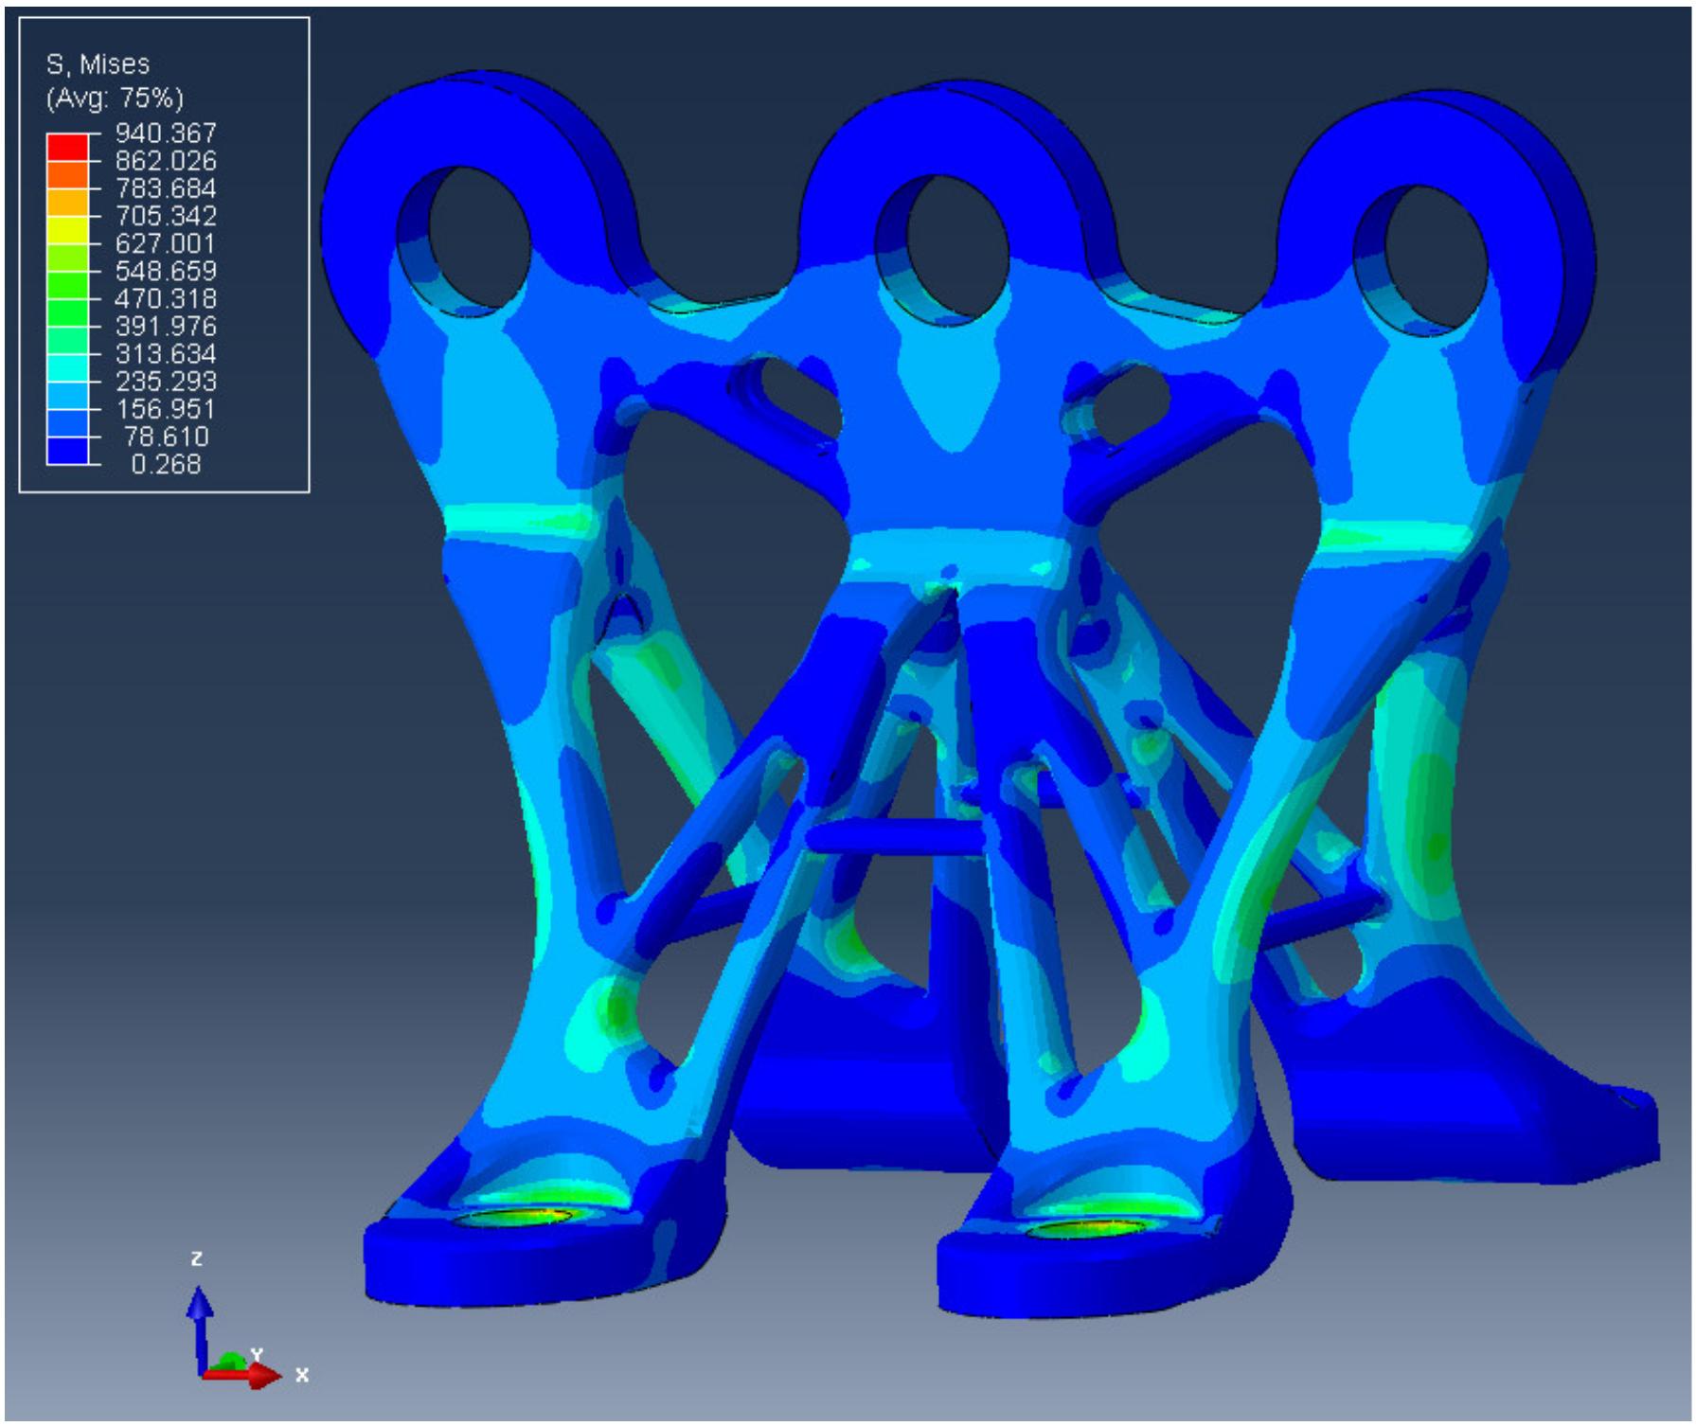The height and width of the screenshot is (1426, 1696).
Task: Select the "S, Mises" legend title
Action: point(98,64)
